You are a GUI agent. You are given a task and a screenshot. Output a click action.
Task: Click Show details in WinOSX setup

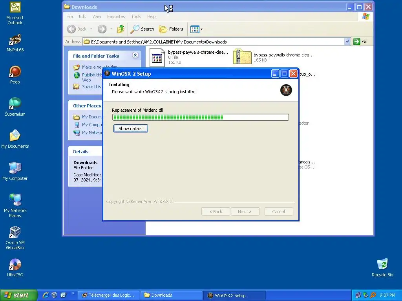pos(130,129)
